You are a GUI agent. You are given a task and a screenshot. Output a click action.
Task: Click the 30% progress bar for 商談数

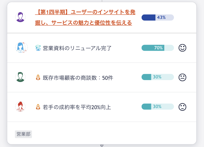click(x=158, y=77)
